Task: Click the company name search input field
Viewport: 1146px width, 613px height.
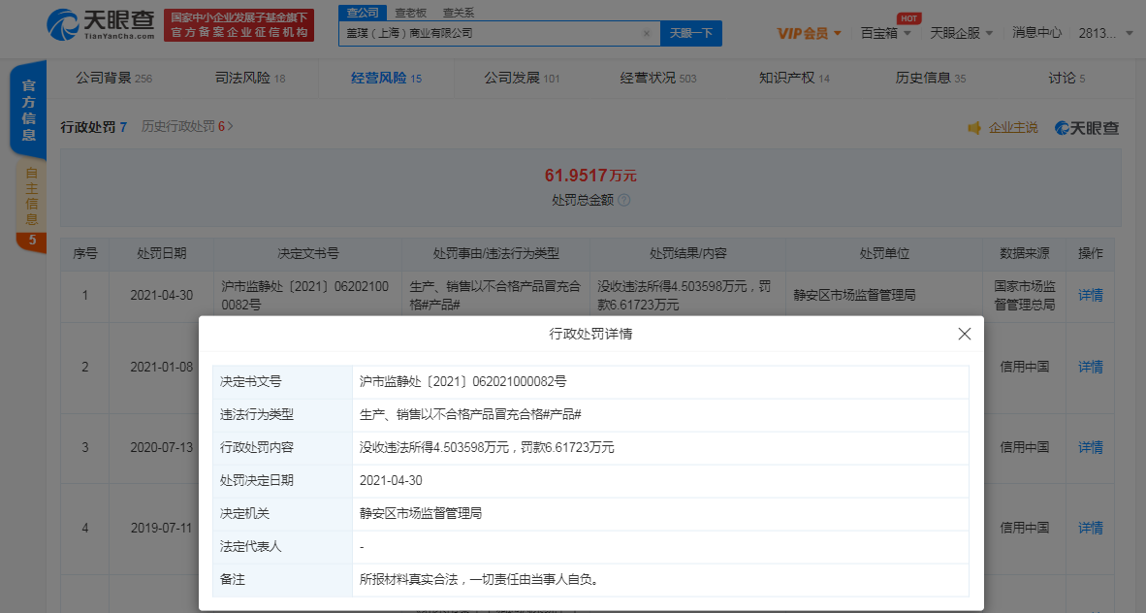Action: tap(490, 33)
